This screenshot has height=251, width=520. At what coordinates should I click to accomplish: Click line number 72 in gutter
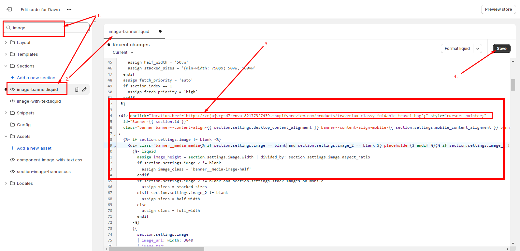[110, 223]
